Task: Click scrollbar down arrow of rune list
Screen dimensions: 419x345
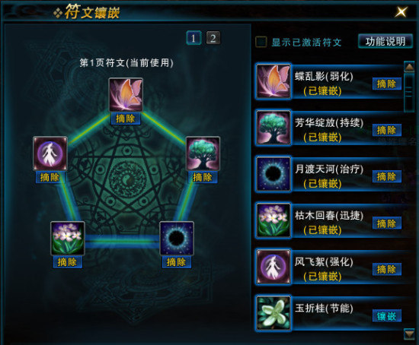Action: [x=409, y=334]
